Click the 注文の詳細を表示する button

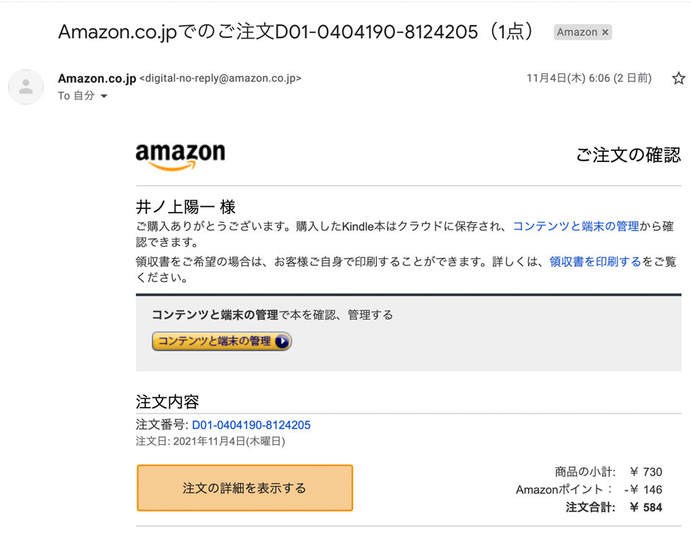point(245,488)
